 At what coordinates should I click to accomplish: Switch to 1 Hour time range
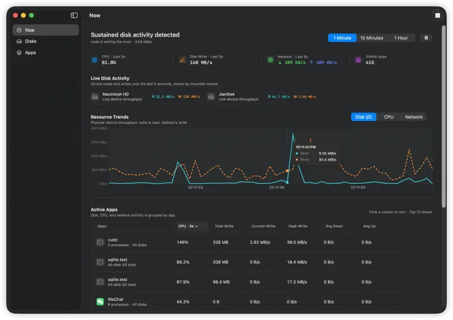pyautogui.click(x=401, y=38)
